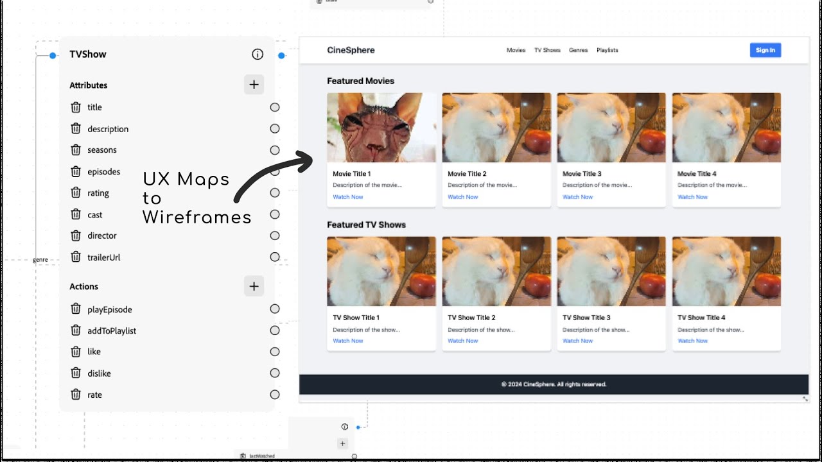Add a new attribute with plus button

(254, 85)
